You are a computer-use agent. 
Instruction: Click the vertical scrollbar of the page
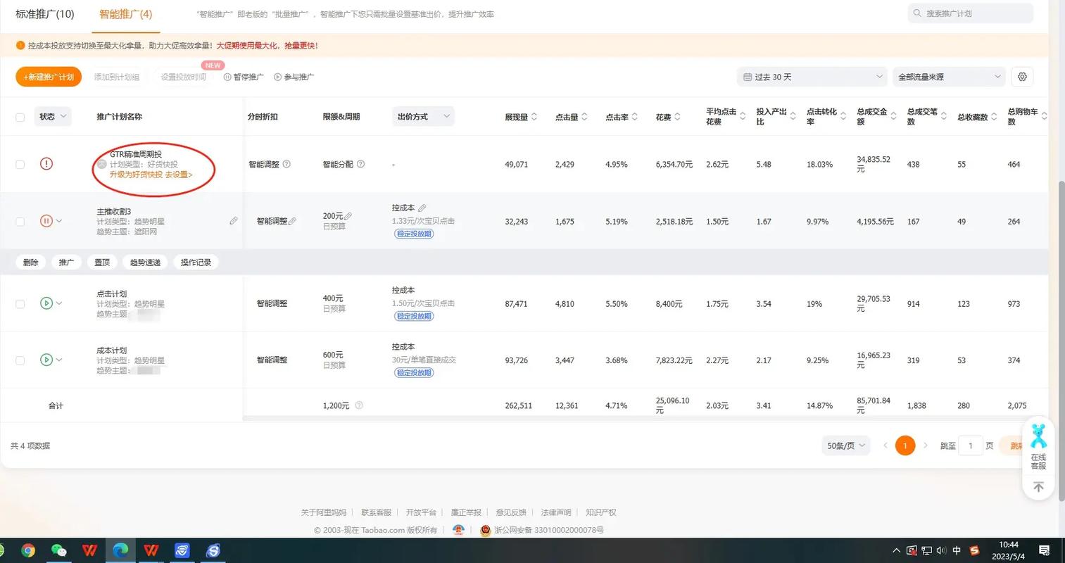tap(1061, 341)
